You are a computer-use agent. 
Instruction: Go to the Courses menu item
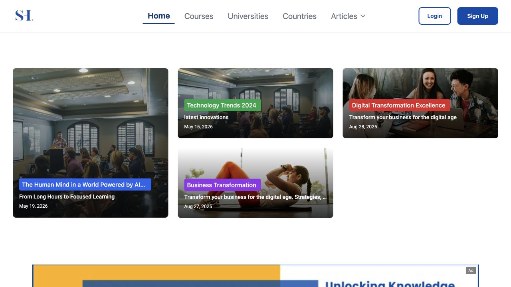click(x=199, y=16)
